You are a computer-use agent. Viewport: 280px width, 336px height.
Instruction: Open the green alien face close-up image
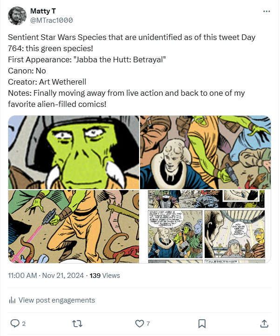(73, 152)
